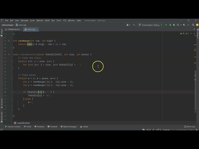Viewport: 199px width, 149px height.
Task: Open the Event Log
Action: [189, 127]
